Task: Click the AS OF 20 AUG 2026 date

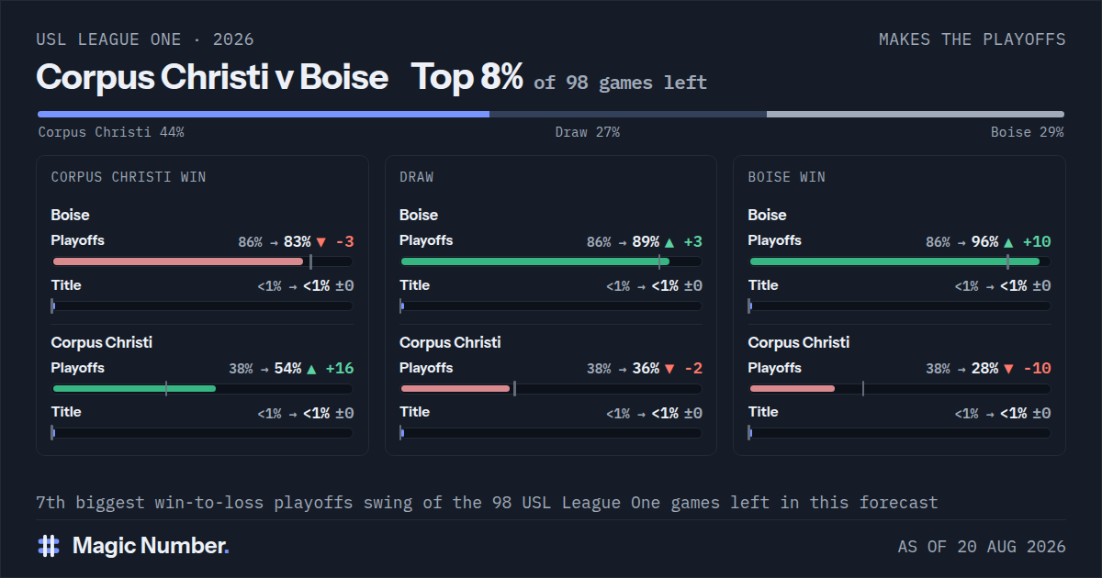Action: 982,547
